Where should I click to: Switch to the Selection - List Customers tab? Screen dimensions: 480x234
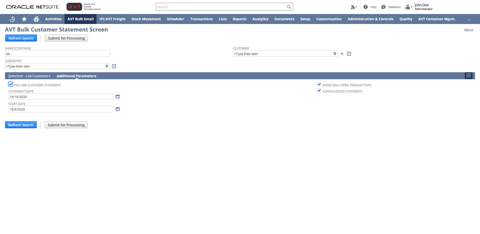pyautogui.click(x=29, y=76)
